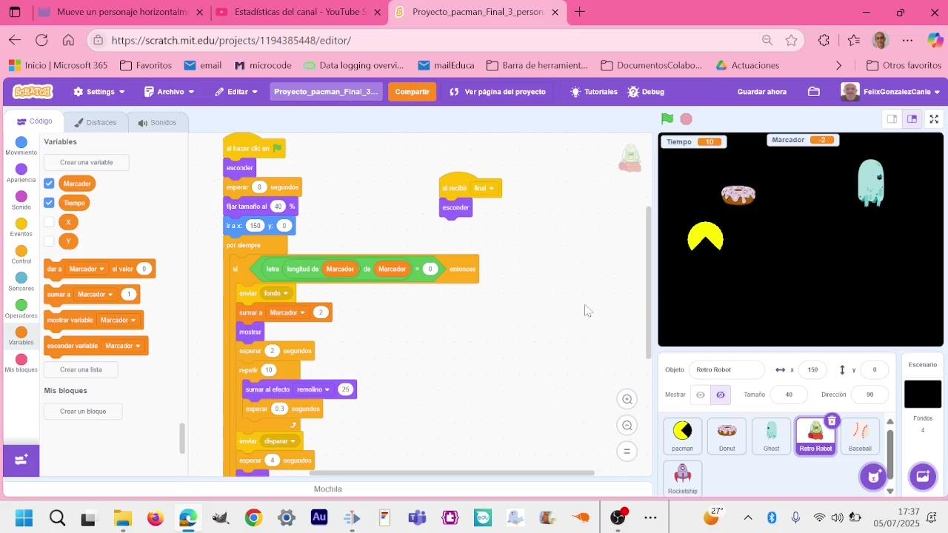Select the Operadores block category

[x=21, y=309]
